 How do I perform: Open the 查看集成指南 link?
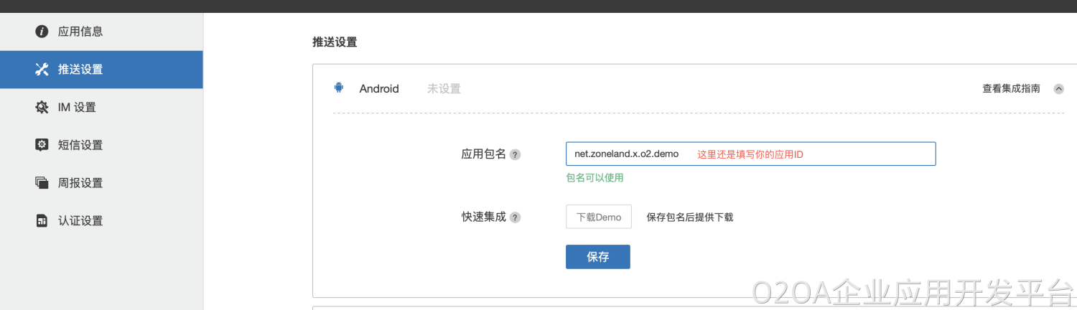[1011, 89]
